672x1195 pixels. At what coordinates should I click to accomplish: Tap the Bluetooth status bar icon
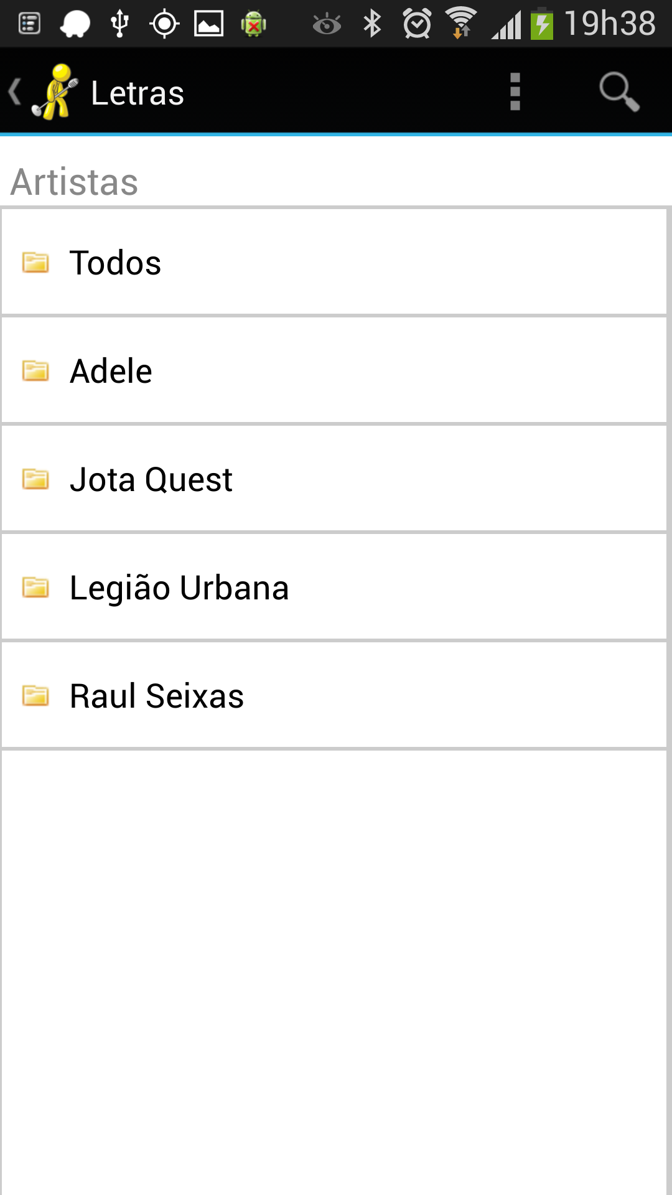pos(372,24)
